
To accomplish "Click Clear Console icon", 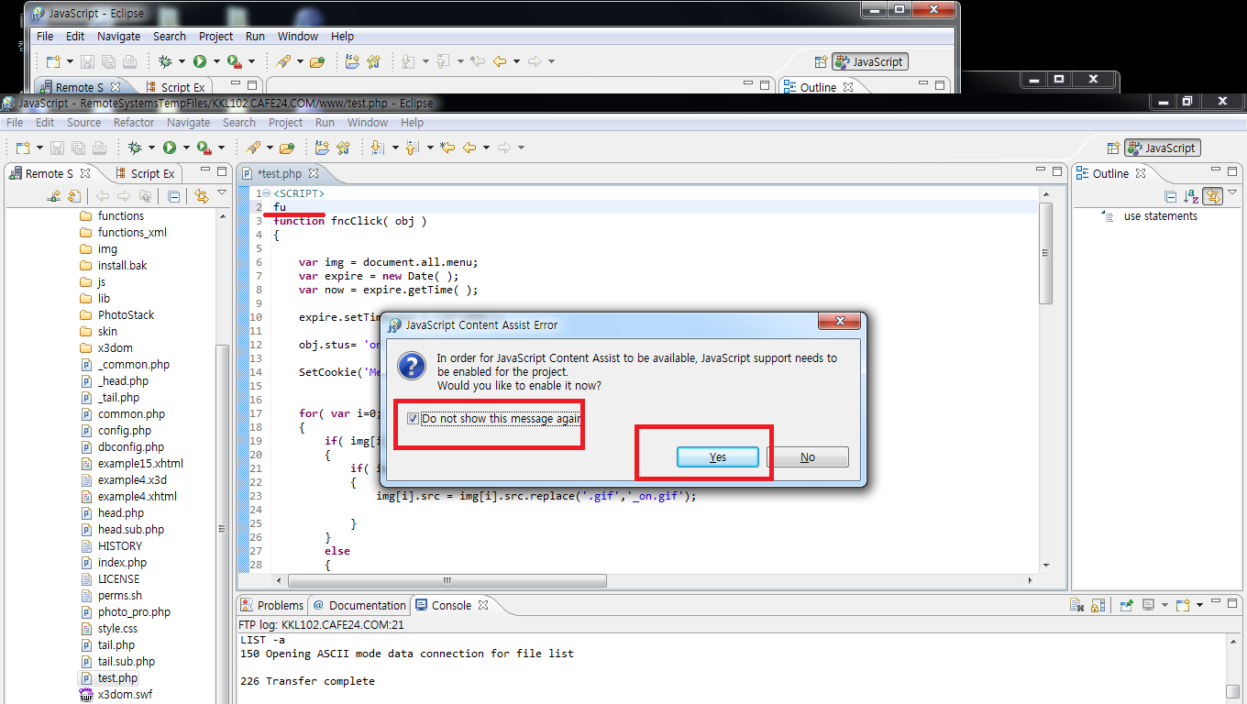I will pyautogui.click(x=1077, y=606).
